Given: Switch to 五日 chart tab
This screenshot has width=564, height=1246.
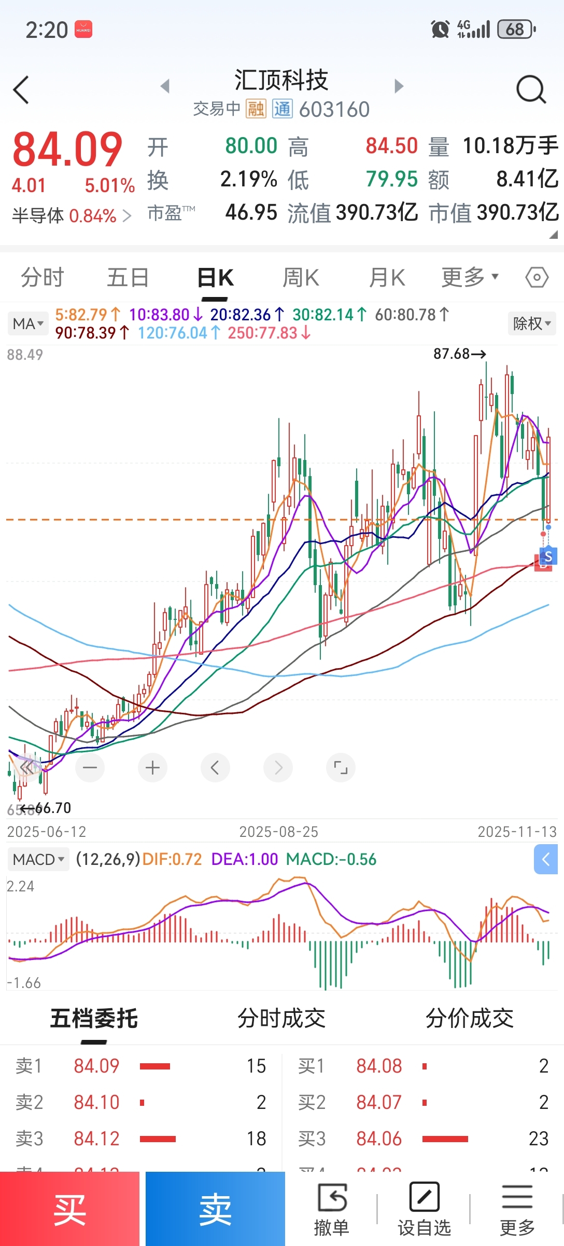Looking at the screenshot, I should [128, 277].
